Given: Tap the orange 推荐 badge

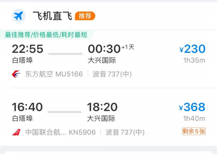Looking at the screenshot, I should pyautogui.click(x=85, y=16).
